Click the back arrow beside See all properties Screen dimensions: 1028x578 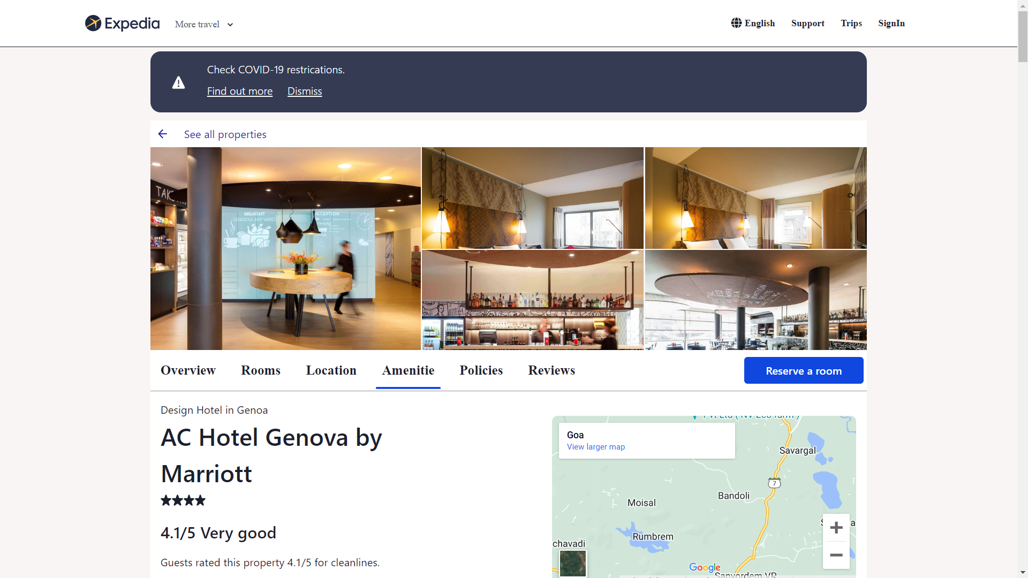coord(163,134)
